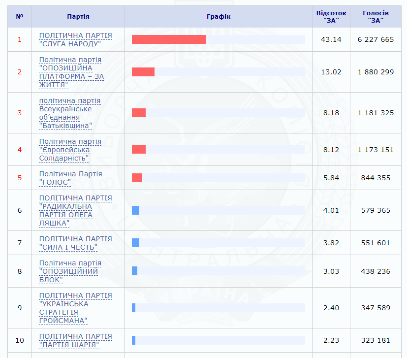Image resolution: width=407 pixels, height=358 pixels.
Task: Select the percentage value 13.02
Action: tap(331, 72)
